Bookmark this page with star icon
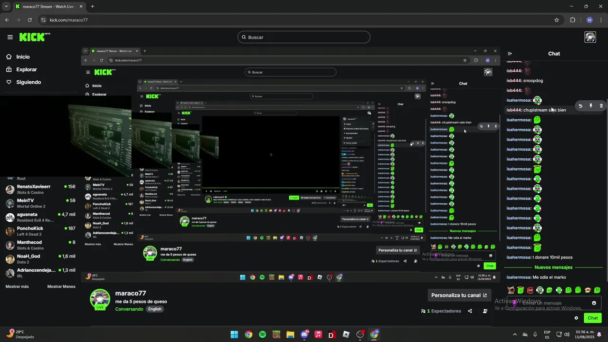The image size is (608, 342). 557,20
